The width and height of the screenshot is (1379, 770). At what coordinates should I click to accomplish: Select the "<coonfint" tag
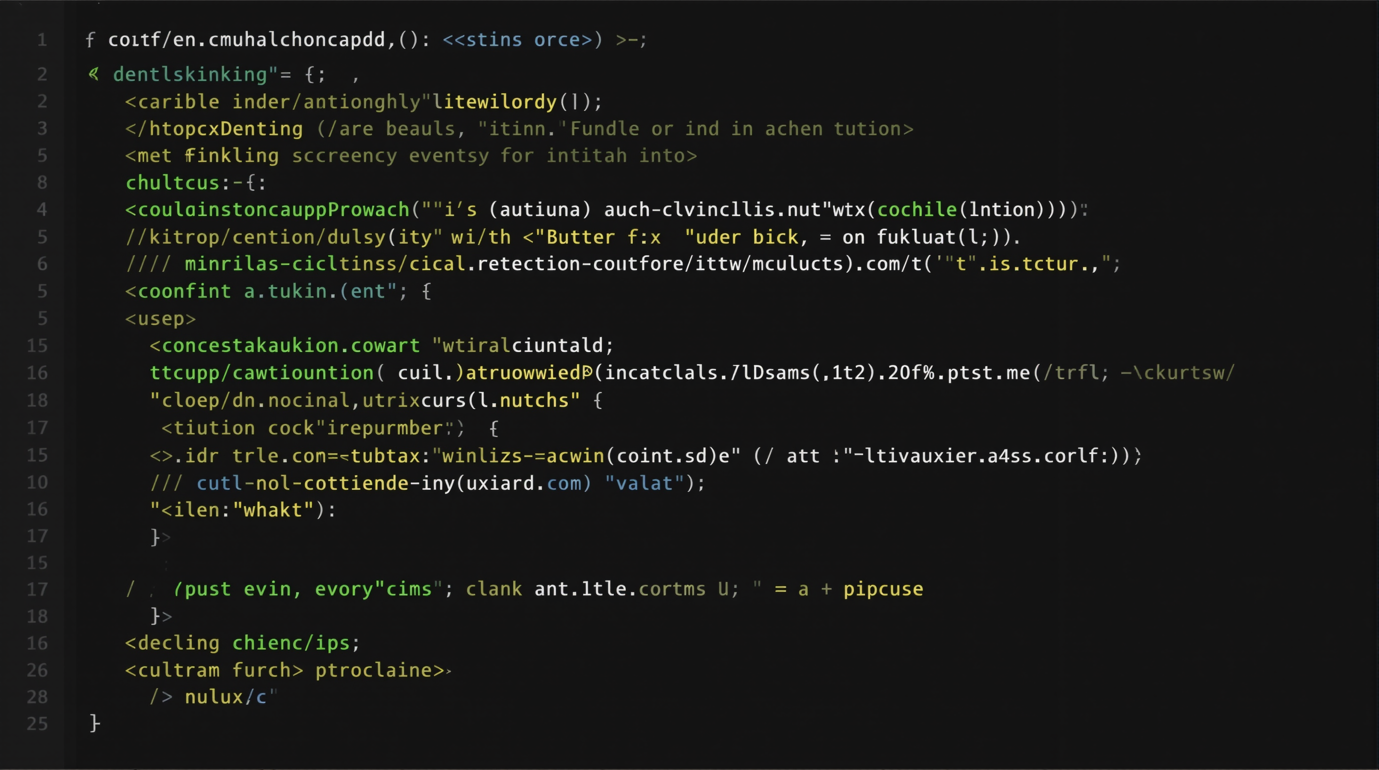pos(178,291)
